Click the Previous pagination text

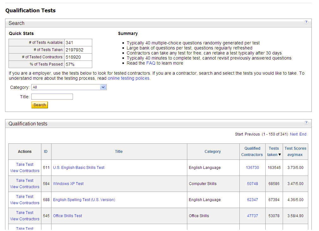click(x=252, y=134)
